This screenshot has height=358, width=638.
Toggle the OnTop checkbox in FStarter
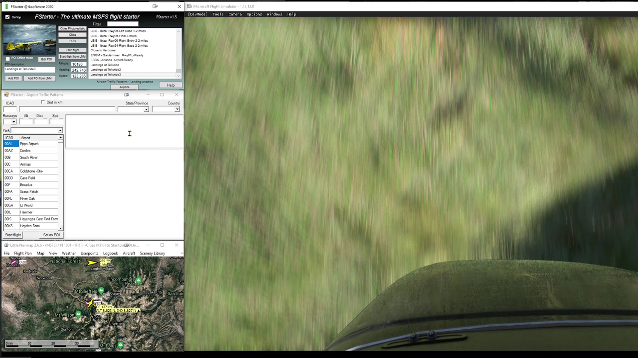click(7, 17)
